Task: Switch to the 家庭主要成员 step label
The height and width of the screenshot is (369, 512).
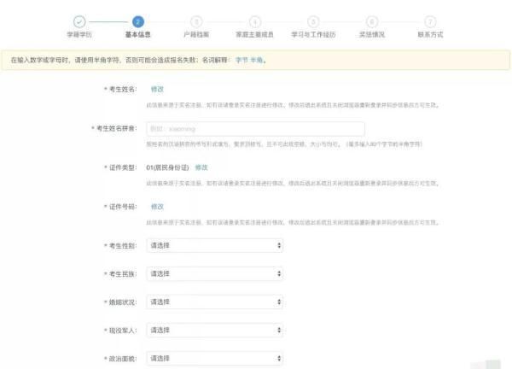Action: click(254, 35)
